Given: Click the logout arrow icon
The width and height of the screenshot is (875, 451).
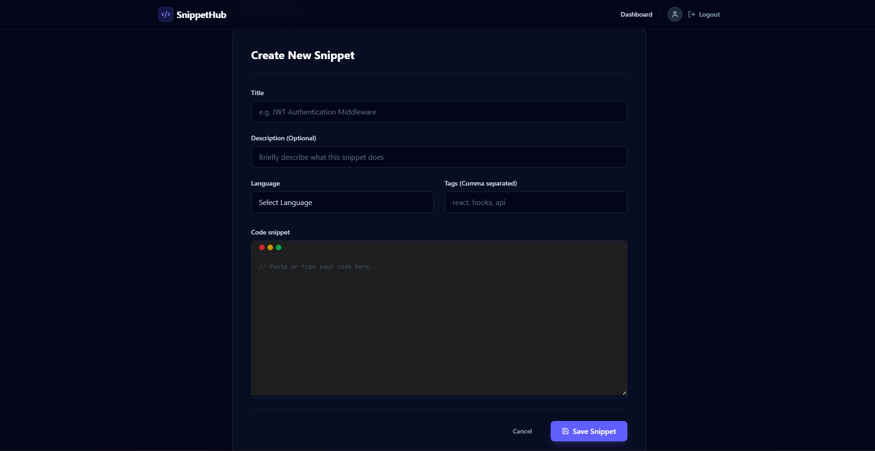Looking at the screenshot, I should tap(692, 14).
